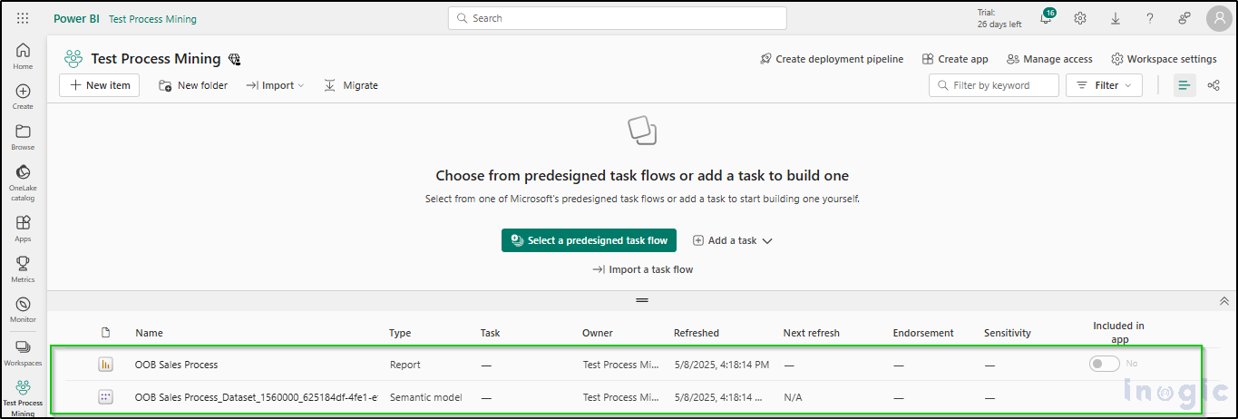Screen dimensions: 1238x419
Task: Open the Import dropdown
Action: (x=275, y=85)
